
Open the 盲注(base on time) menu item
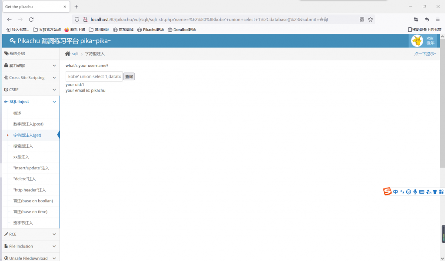point(30,212)
